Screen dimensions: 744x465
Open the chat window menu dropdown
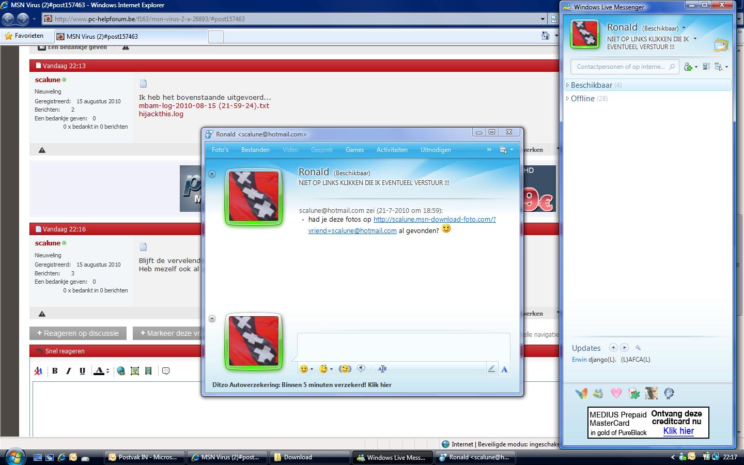(506, 150)
